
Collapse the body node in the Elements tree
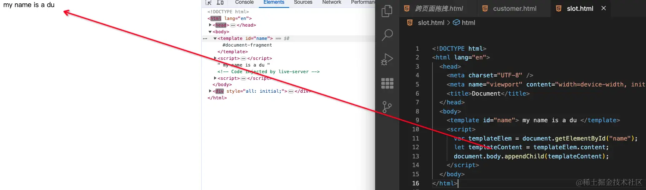(x=210, y=32)
